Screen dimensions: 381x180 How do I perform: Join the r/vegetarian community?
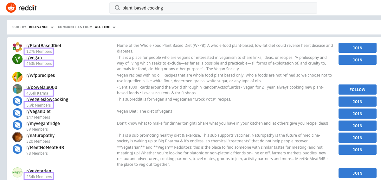pyautogui.click(x=357, y=173)
